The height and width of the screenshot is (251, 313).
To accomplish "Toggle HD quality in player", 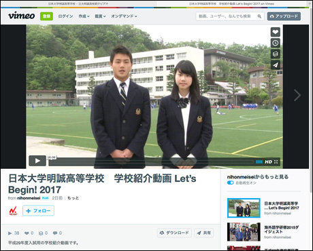I will 268,162.
